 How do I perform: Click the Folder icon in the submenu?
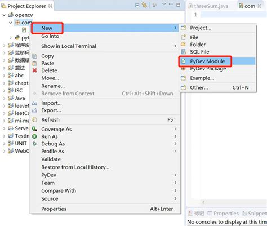[183, 45]
